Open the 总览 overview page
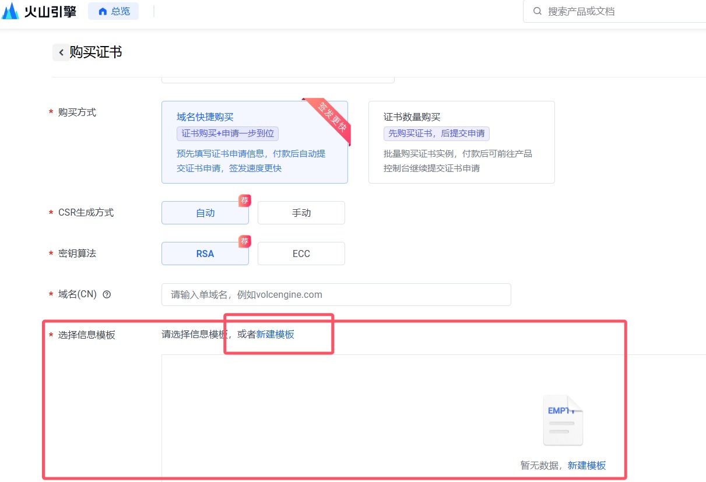706x482 pixels. [114, 11]
